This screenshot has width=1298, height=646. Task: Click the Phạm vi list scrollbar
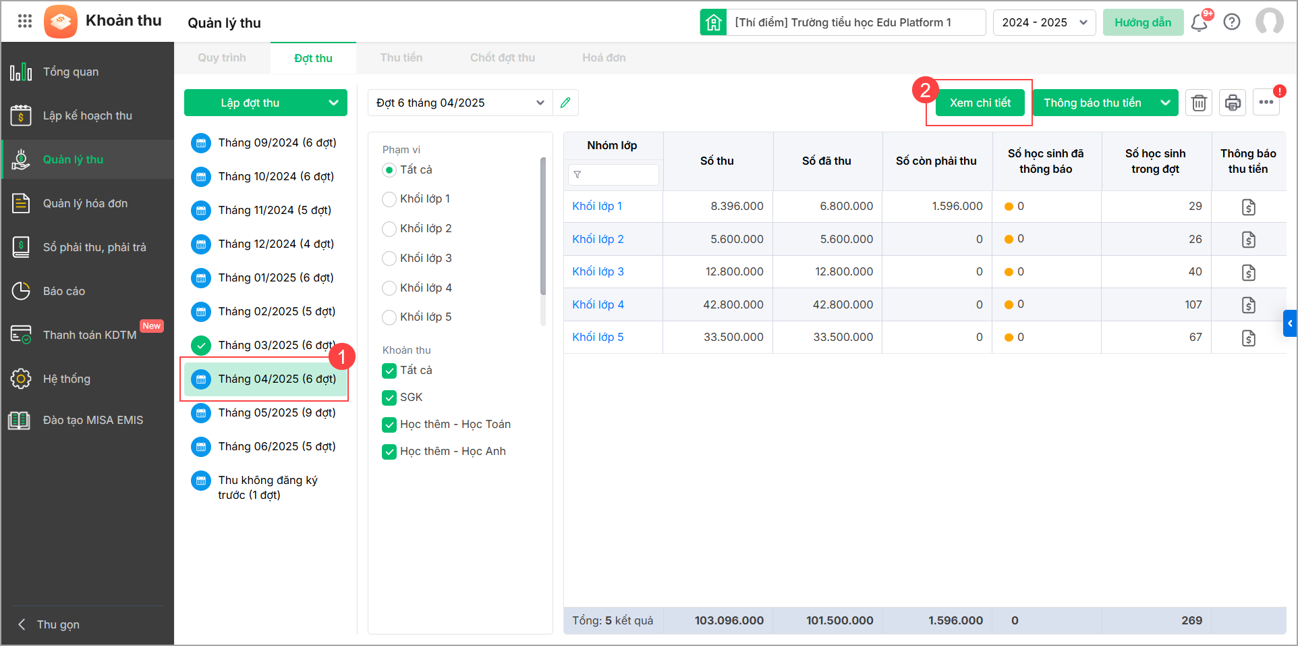tap(543, 226)
